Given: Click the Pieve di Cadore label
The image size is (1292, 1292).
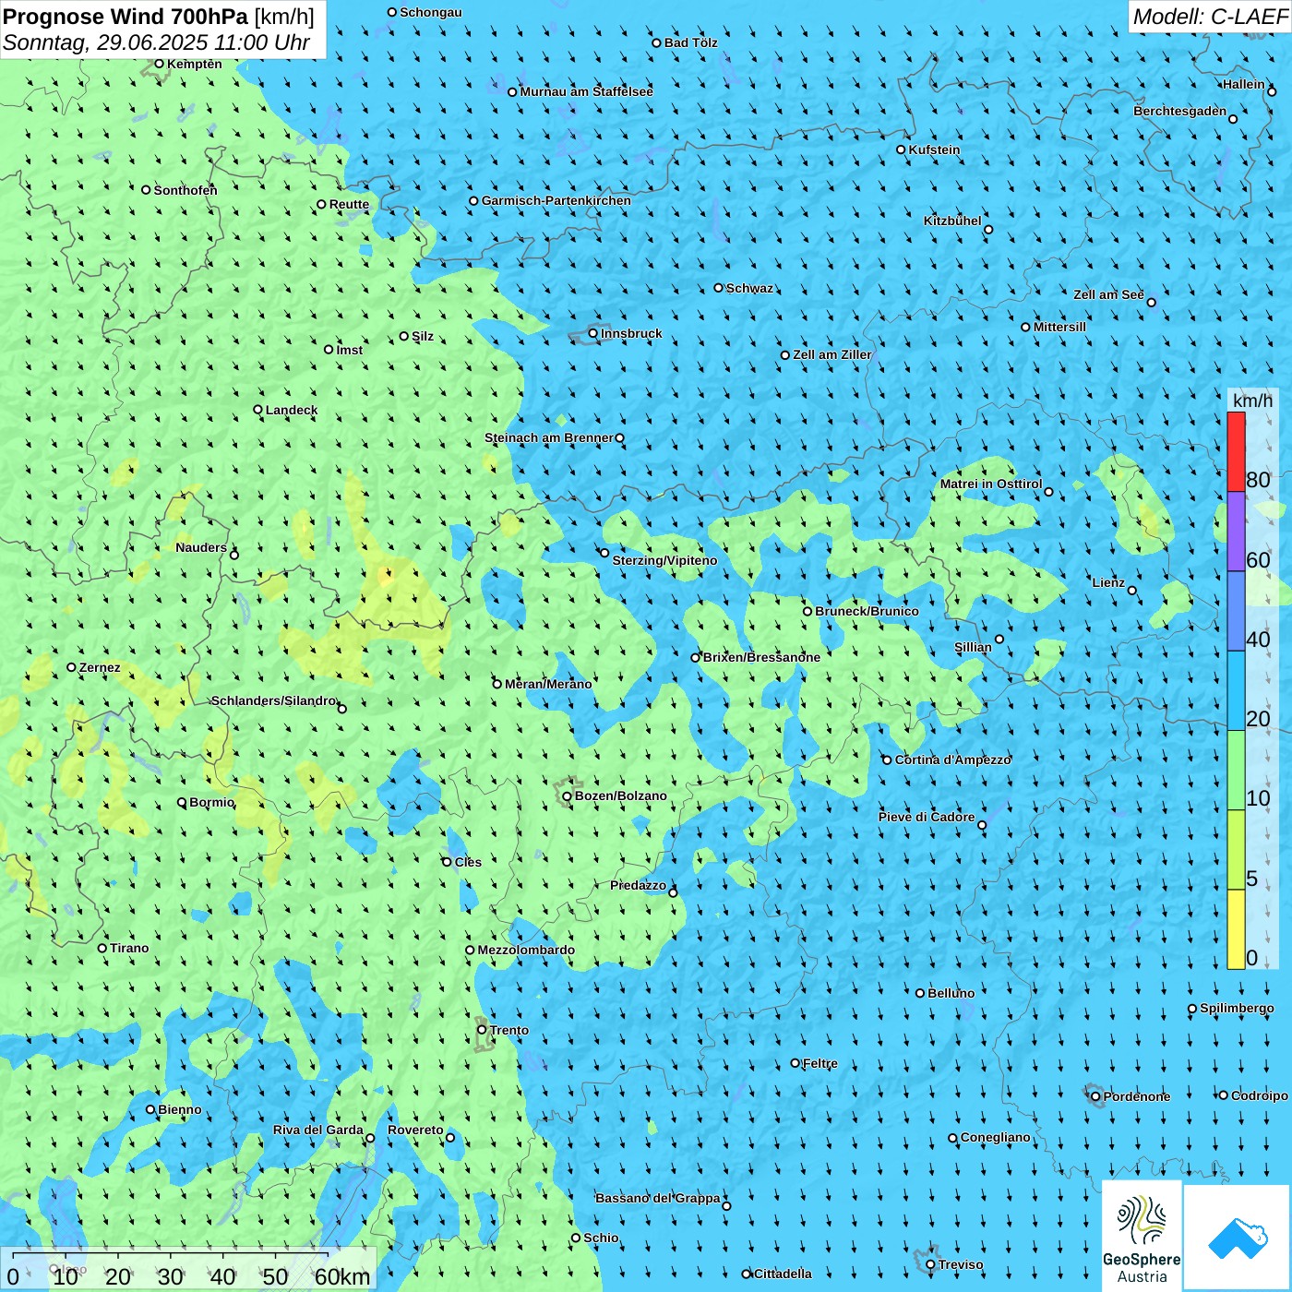Looking at the screenshot, I should (927, 817).
